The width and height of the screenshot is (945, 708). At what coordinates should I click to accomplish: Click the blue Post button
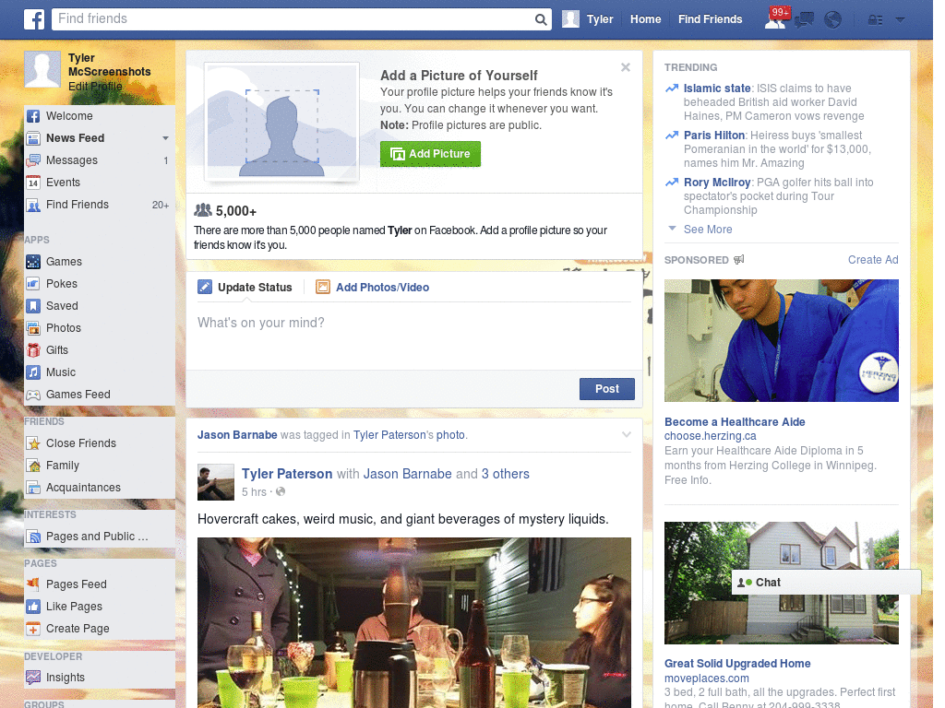click(607, 389)
